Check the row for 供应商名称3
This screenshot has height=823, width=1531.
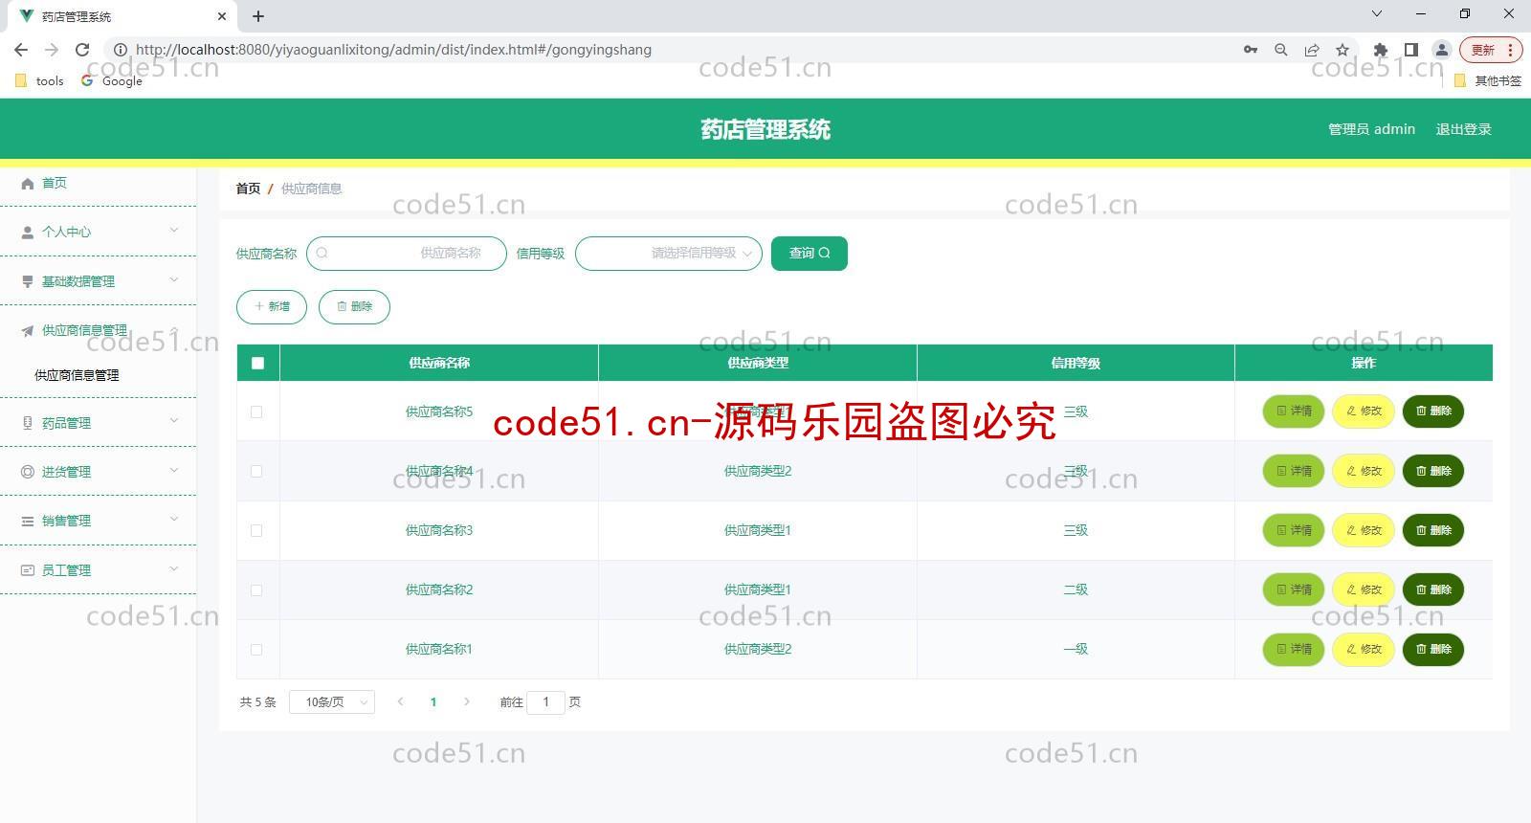(256, 530)
